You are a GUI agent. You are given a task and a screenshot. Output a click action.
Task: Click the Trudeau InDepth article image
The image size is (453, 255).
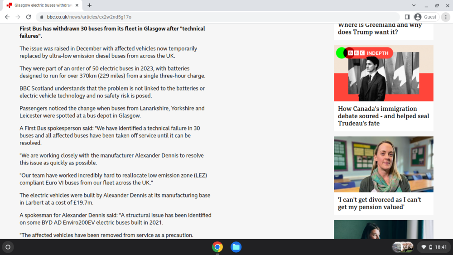(384, 73)
